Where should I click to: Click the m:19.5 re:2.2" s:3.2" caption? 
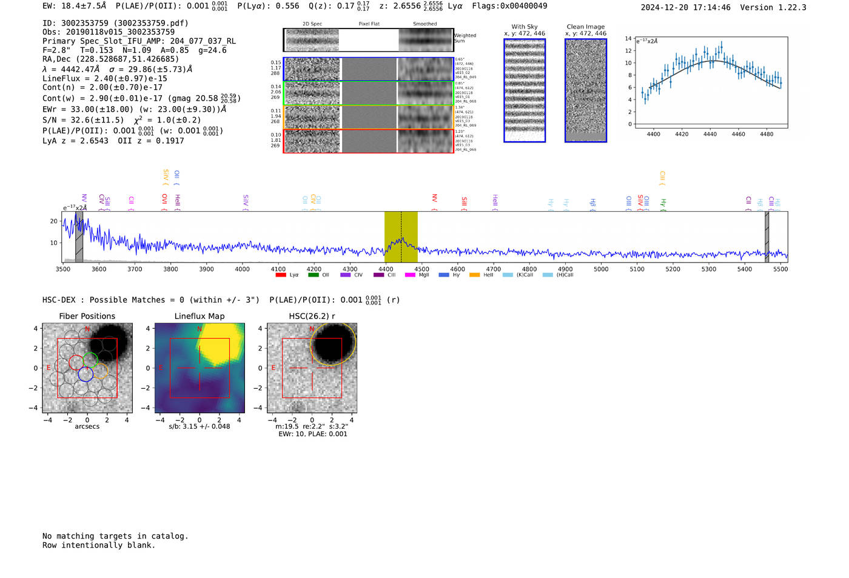click(x=312, y=426)
